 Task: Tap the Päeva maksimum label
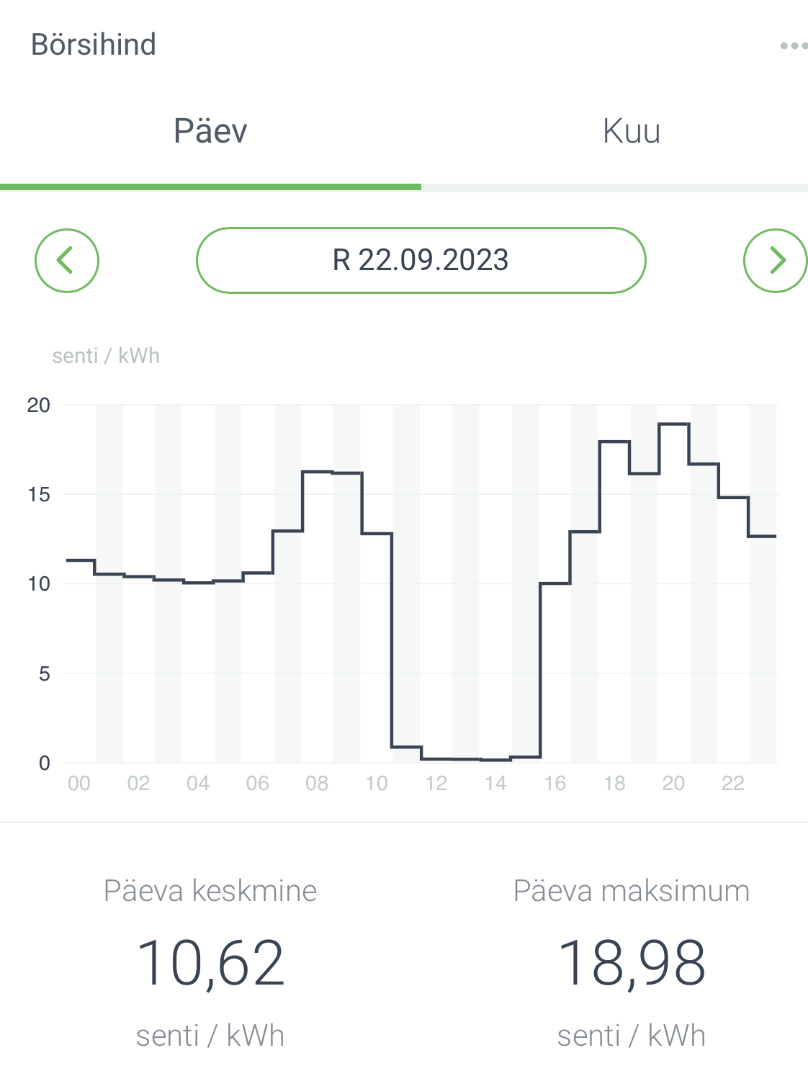click(x=632, y=891)
